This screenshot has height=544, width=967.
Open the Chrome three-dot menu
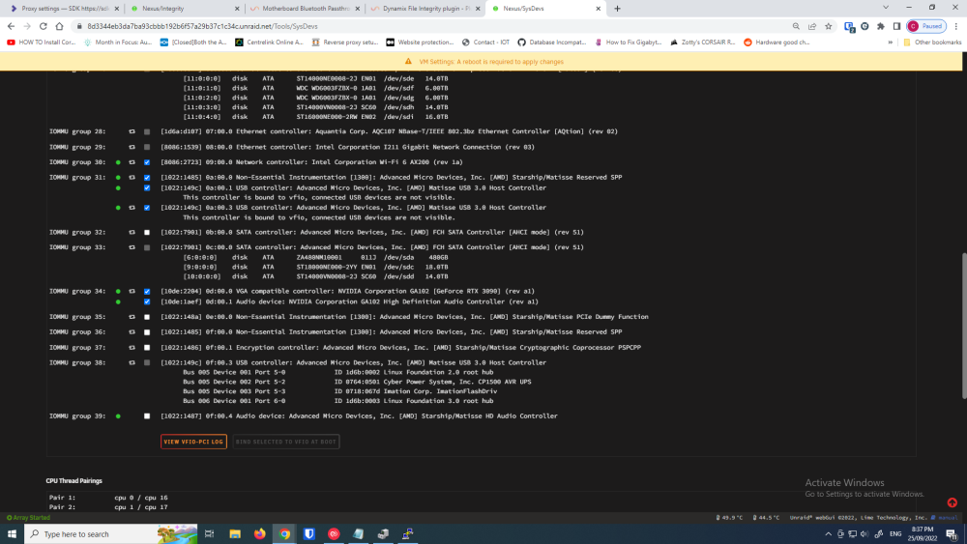pyautogui.click(x=956, y=26)
